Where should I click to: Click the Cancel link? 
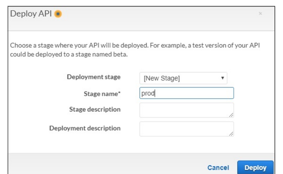pyautogui.click(x=218, y=168)
